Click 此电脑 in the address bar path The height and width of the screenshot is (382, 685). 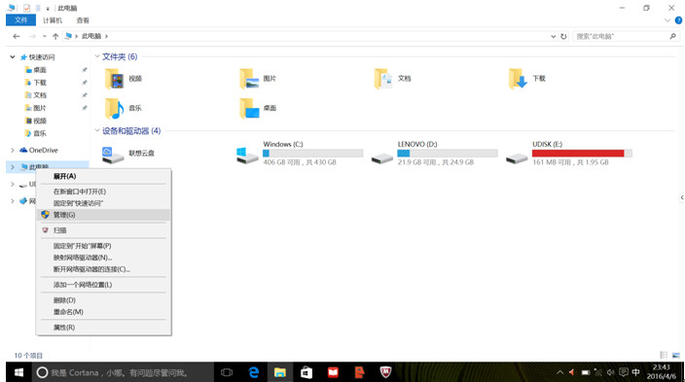pyautogui.click(x=91, y=36)
